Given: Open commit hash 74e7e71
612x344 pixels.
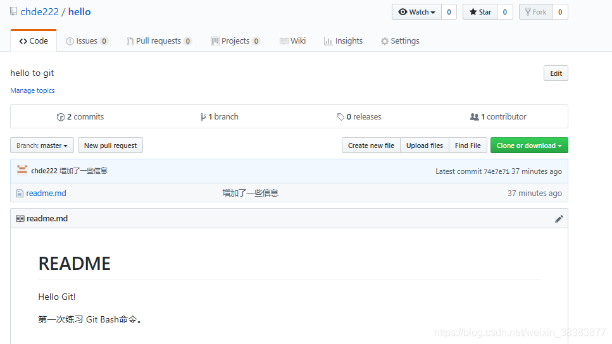Looking at the screenshot, I should [x=496, y=171].
